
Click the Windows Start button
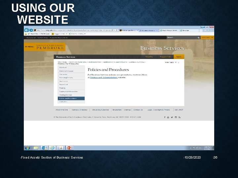tap(27, 148)
